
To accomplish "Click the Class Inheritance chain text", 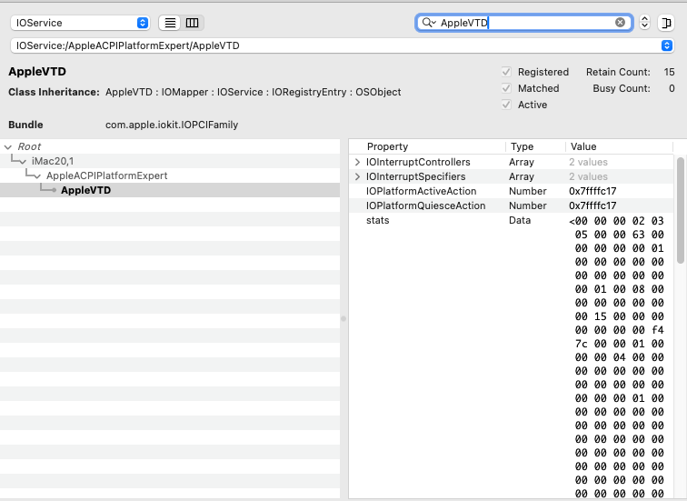I will coord(254,92).
